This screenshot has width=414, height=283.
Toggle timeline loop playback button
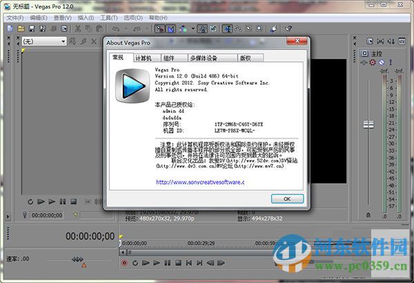pyautogui.click(x=135, y=263)
